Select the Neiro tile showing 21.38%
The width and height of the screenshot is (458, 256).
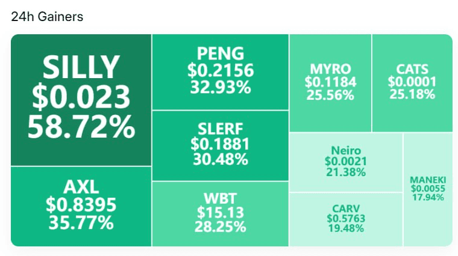point(346,162)
